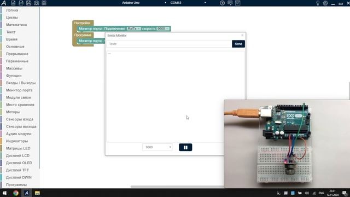
Task: Select the Монитор порта block under Программа
Action: [91, 41]
